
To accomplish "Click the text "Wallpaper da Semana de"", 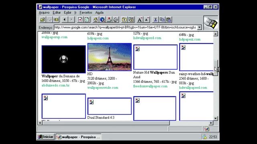I will (61, 76).
